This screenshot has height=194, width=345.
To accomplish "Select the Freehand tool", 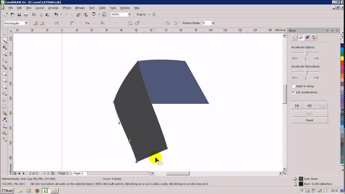I will [4, 60].
